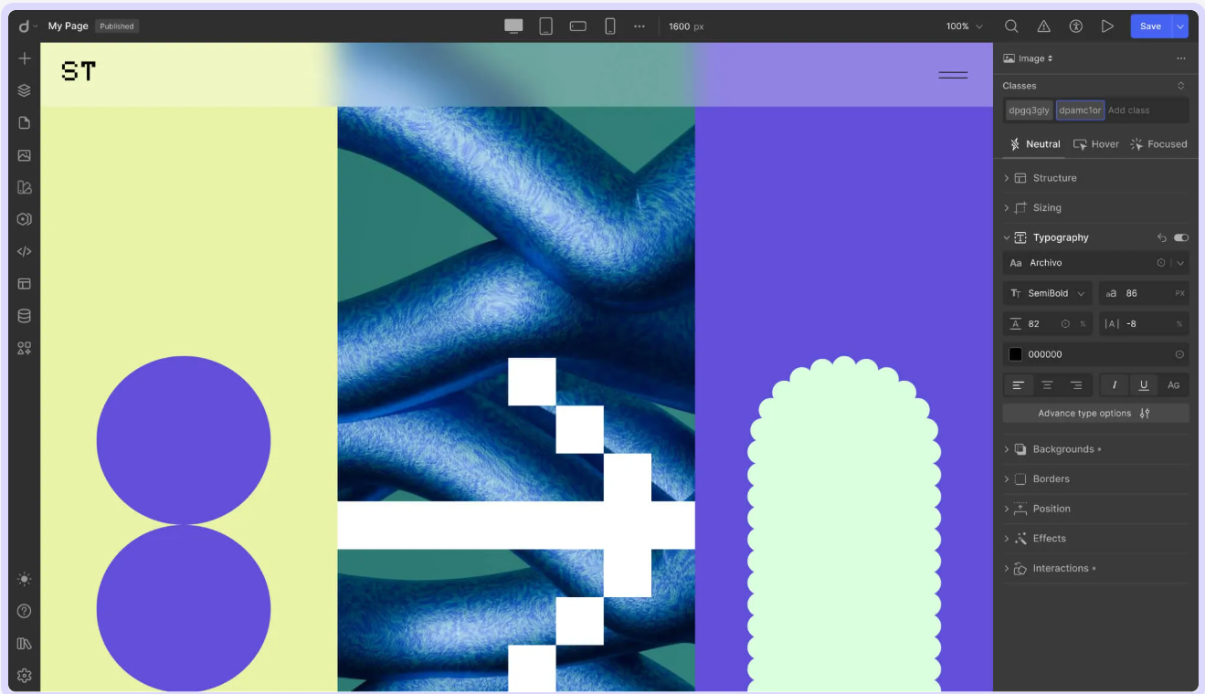Click the Layers icon in left sidebar
This screenshot has width=1205, height=694.
(25, 90)
